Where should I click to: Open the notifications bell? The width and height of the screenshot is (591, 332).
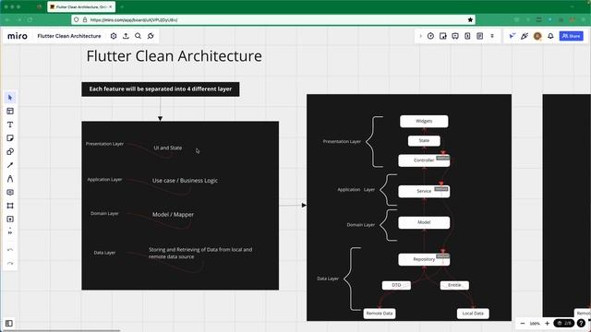tap(550, 36)
